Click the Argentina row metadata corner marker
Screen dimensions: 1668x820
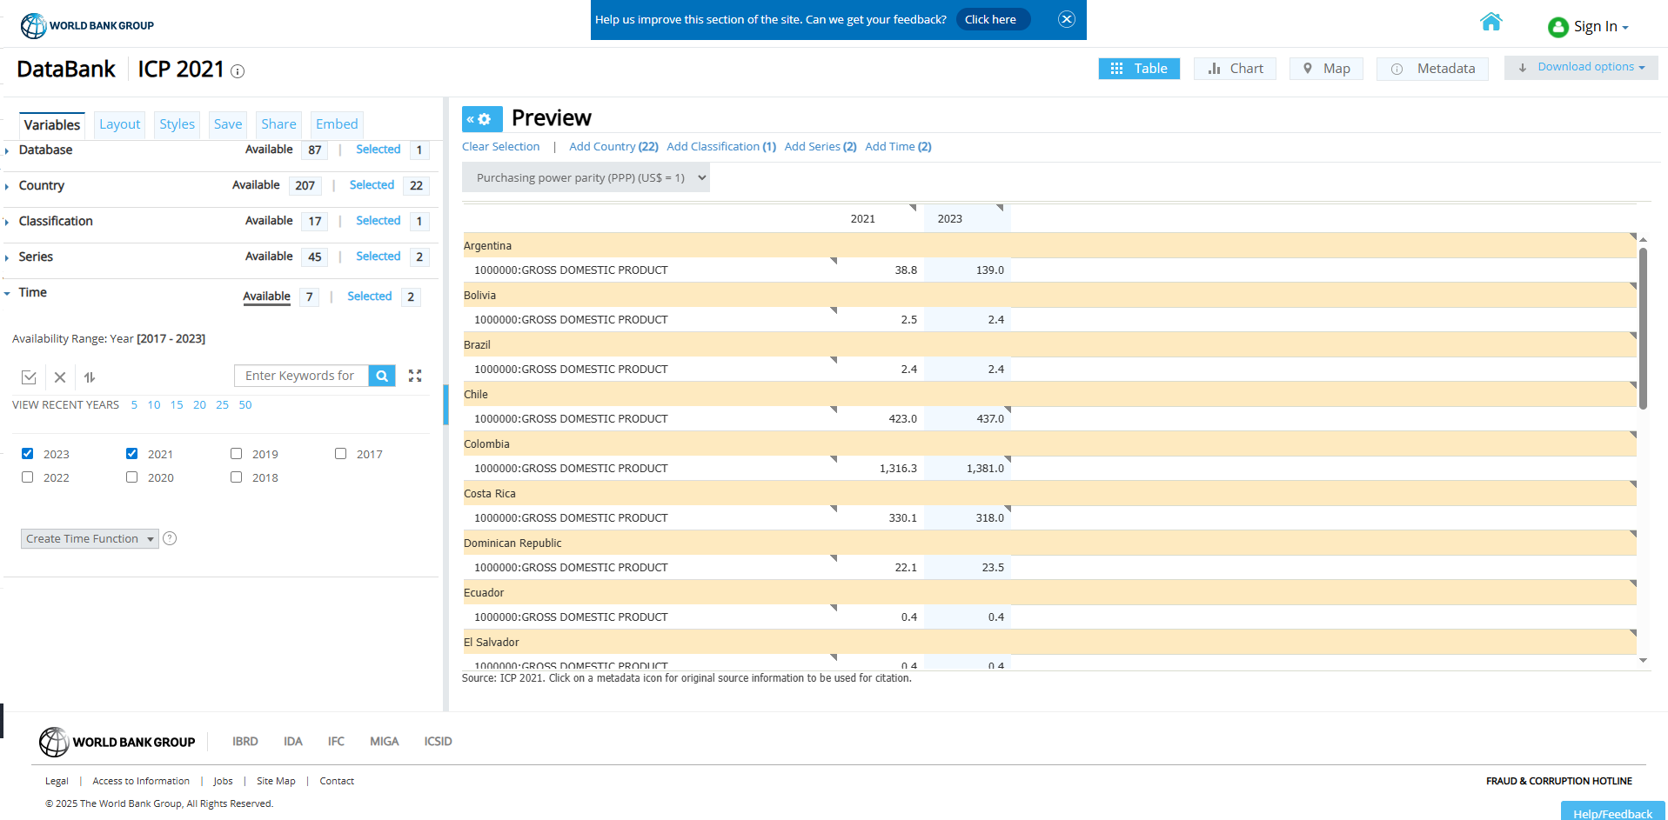point(1633,237)
